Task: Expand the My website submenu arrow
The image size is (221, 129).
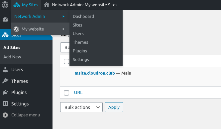Action: (63, 29)
